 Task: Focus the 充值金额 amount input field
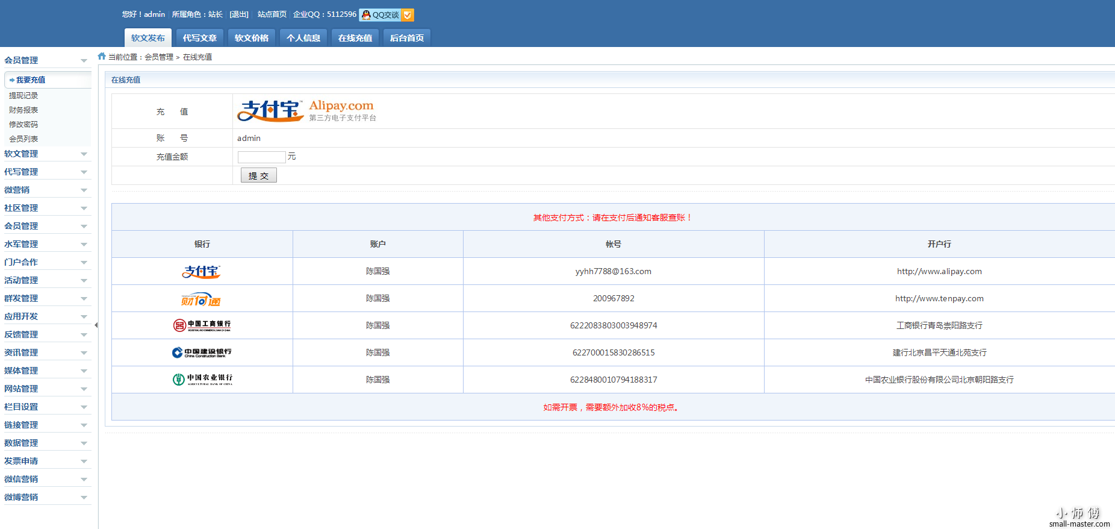pos(261,157)
